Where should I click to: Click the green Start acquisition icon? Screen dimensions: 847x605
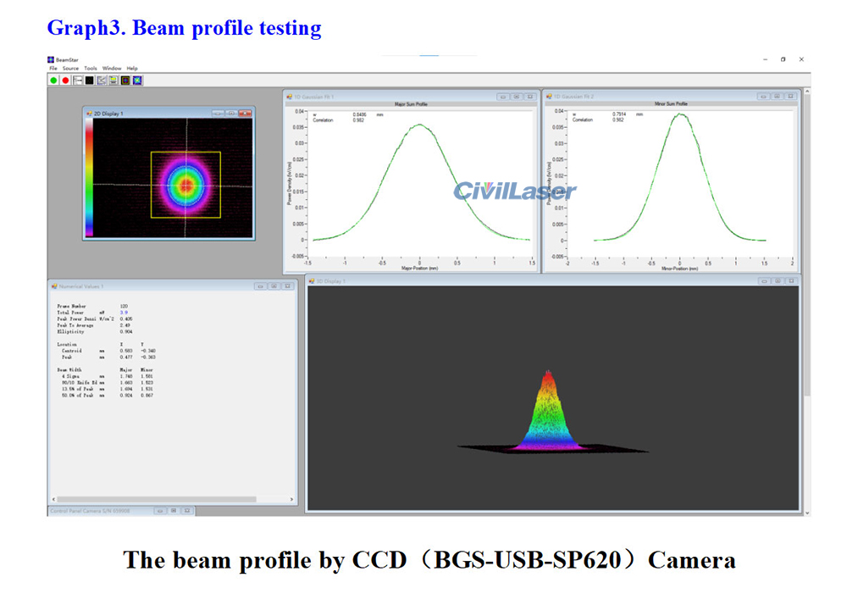click(x=53, y=80)
